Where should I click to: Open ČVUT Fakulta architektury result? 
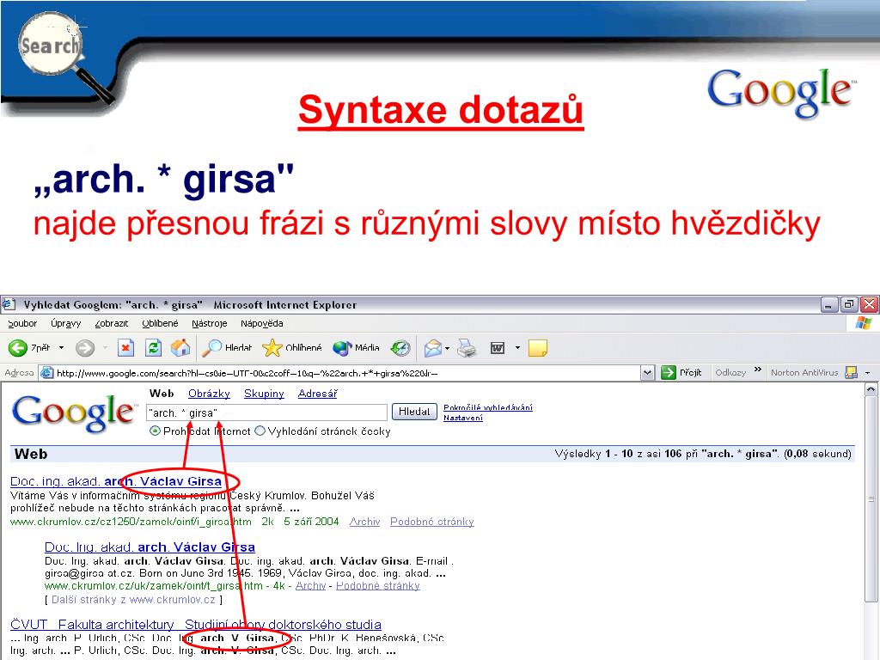(196, 624)
